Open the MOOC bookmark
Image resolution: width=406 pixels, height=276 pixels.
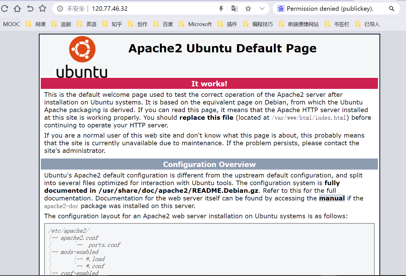click(12, 24)
